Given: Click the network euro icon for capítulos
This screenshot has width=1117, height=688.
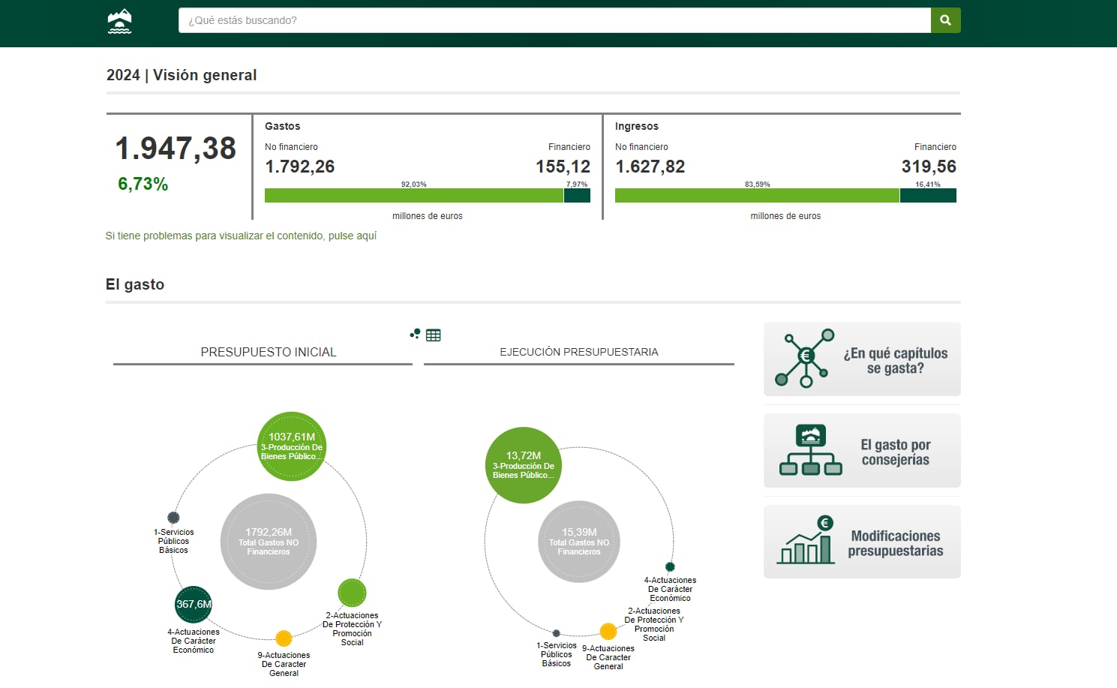Looking at the screenshot, I should (x=805, y=359).
